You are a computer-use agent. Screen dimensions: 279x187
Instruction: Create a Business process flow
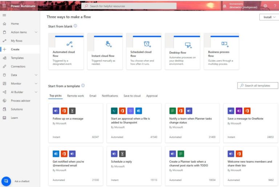222,51
